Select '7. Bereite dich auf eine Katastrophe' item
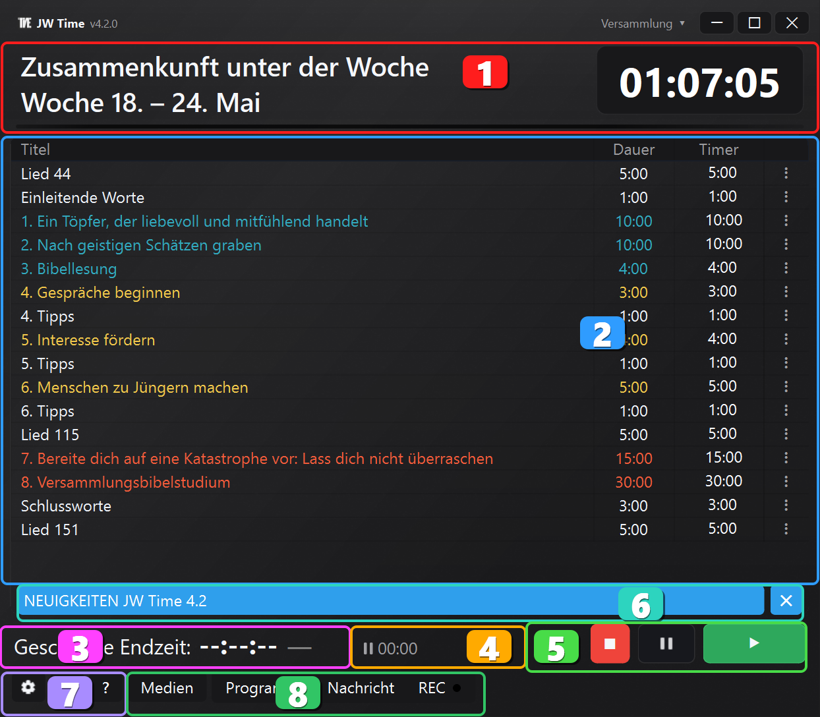 (x=257, y=459)
